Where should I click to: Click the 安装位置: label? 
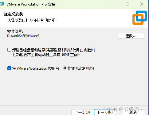point(15,31)
